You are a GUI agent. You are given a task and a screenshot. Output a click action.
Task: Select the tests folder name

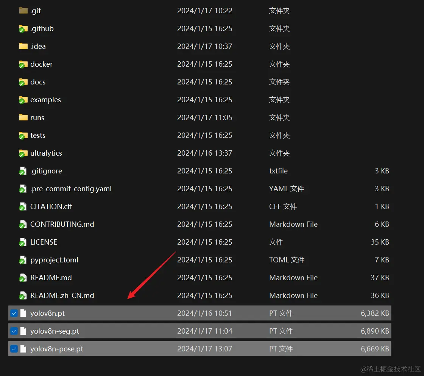[x=38, y=135]
